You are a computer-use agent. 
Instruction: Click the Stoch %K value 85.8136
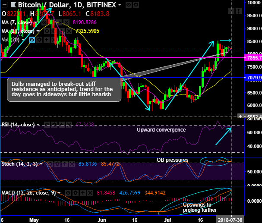pyautogui.click(x=88, y=164)
